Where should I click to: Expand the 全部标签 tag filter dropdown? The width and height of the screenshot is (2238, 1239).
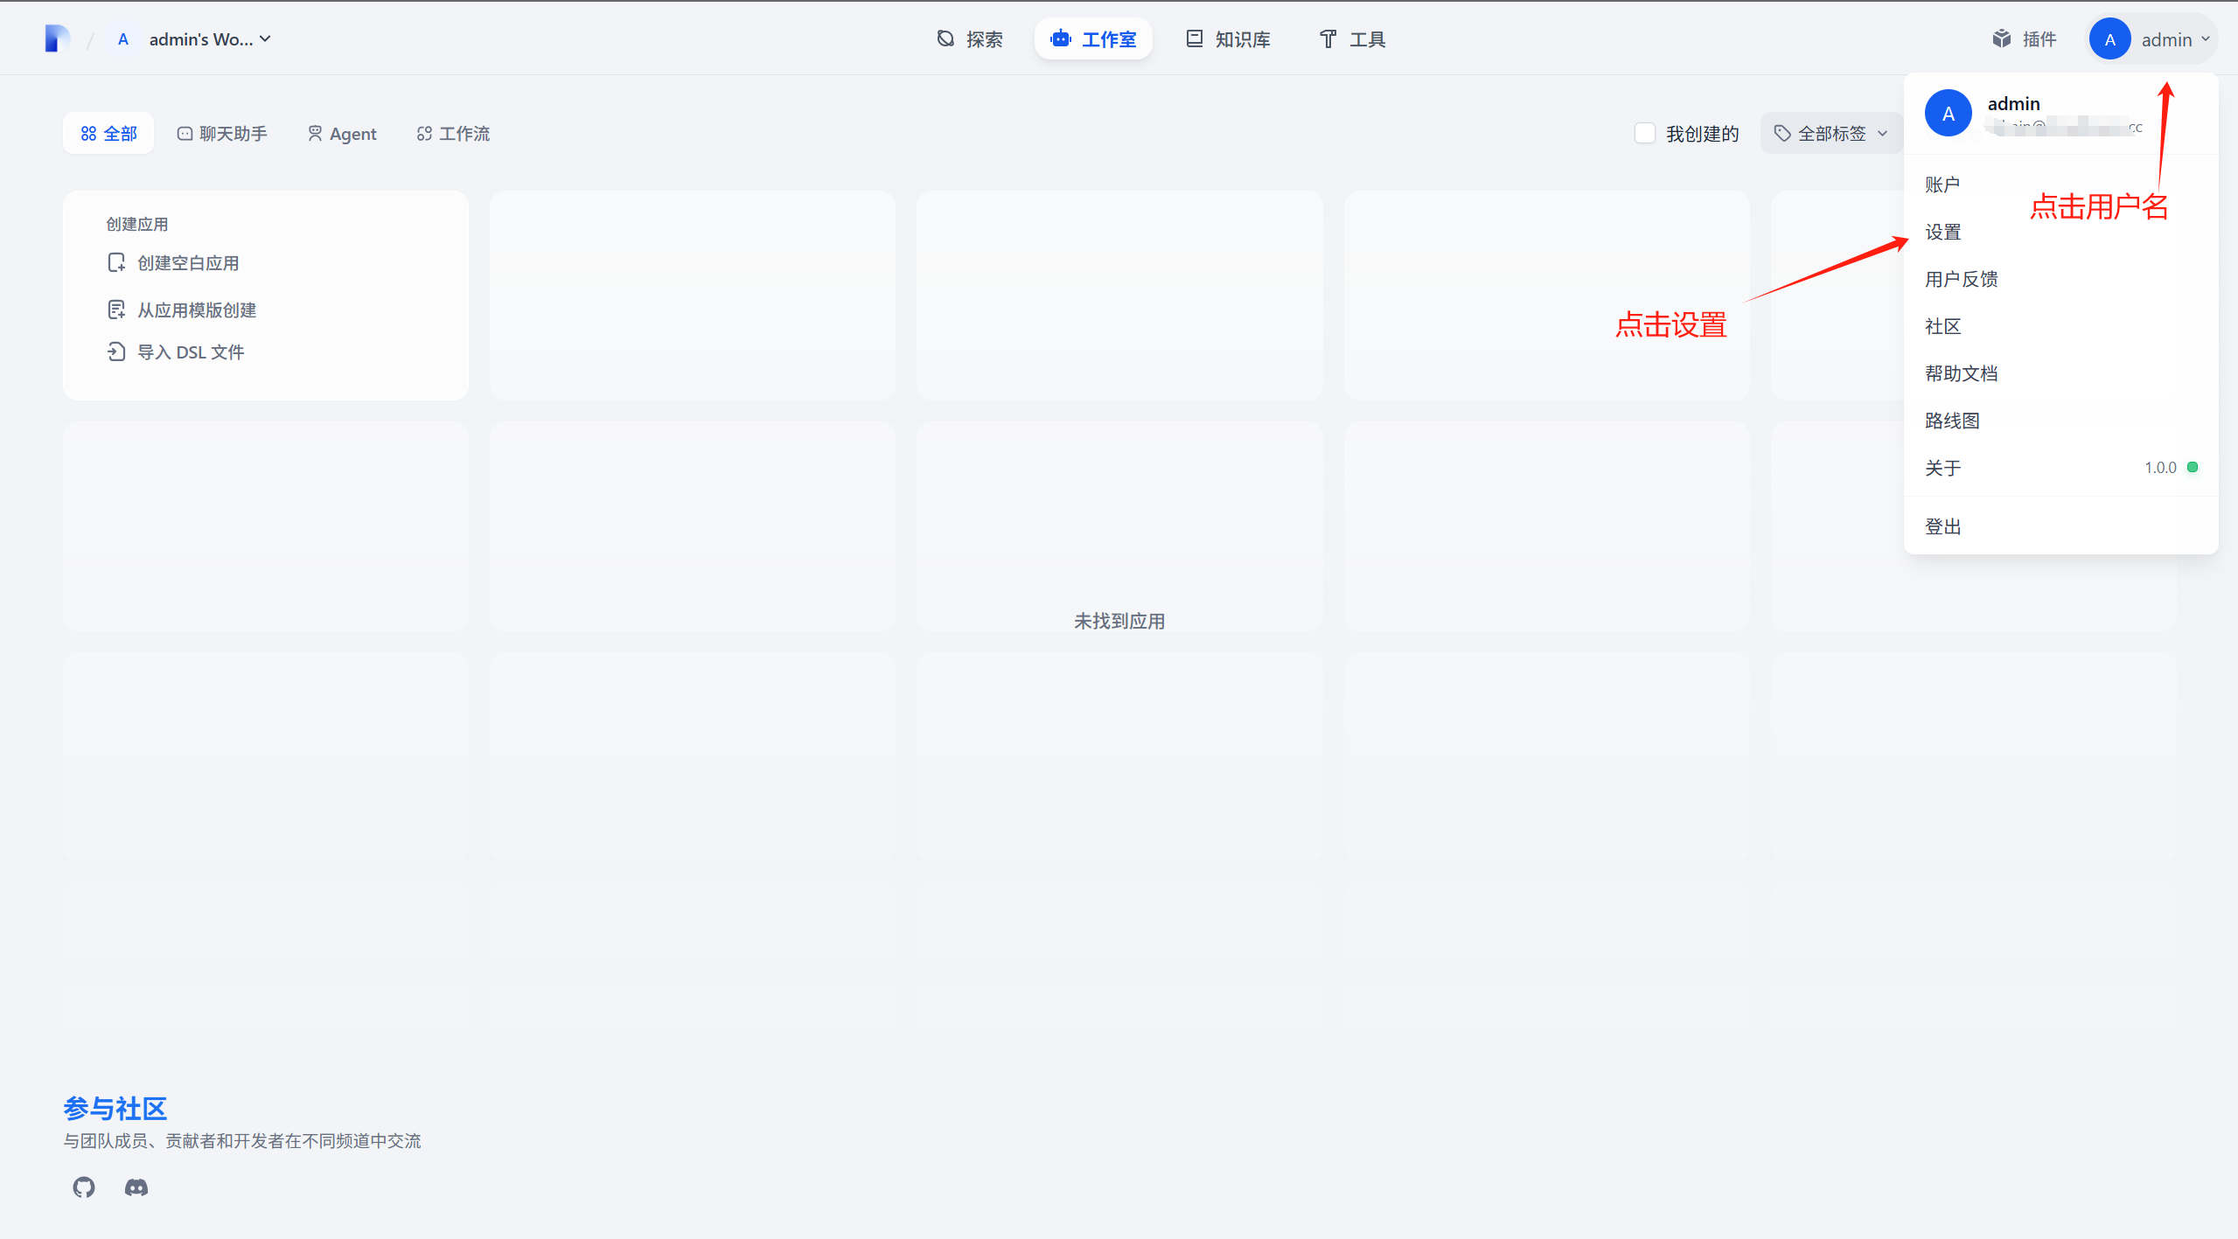point(1830,133)
